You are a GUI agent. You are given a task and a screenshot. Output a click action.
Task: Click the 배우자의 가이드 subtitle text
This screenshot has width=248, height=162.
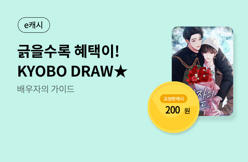click(x=46, y=89)
